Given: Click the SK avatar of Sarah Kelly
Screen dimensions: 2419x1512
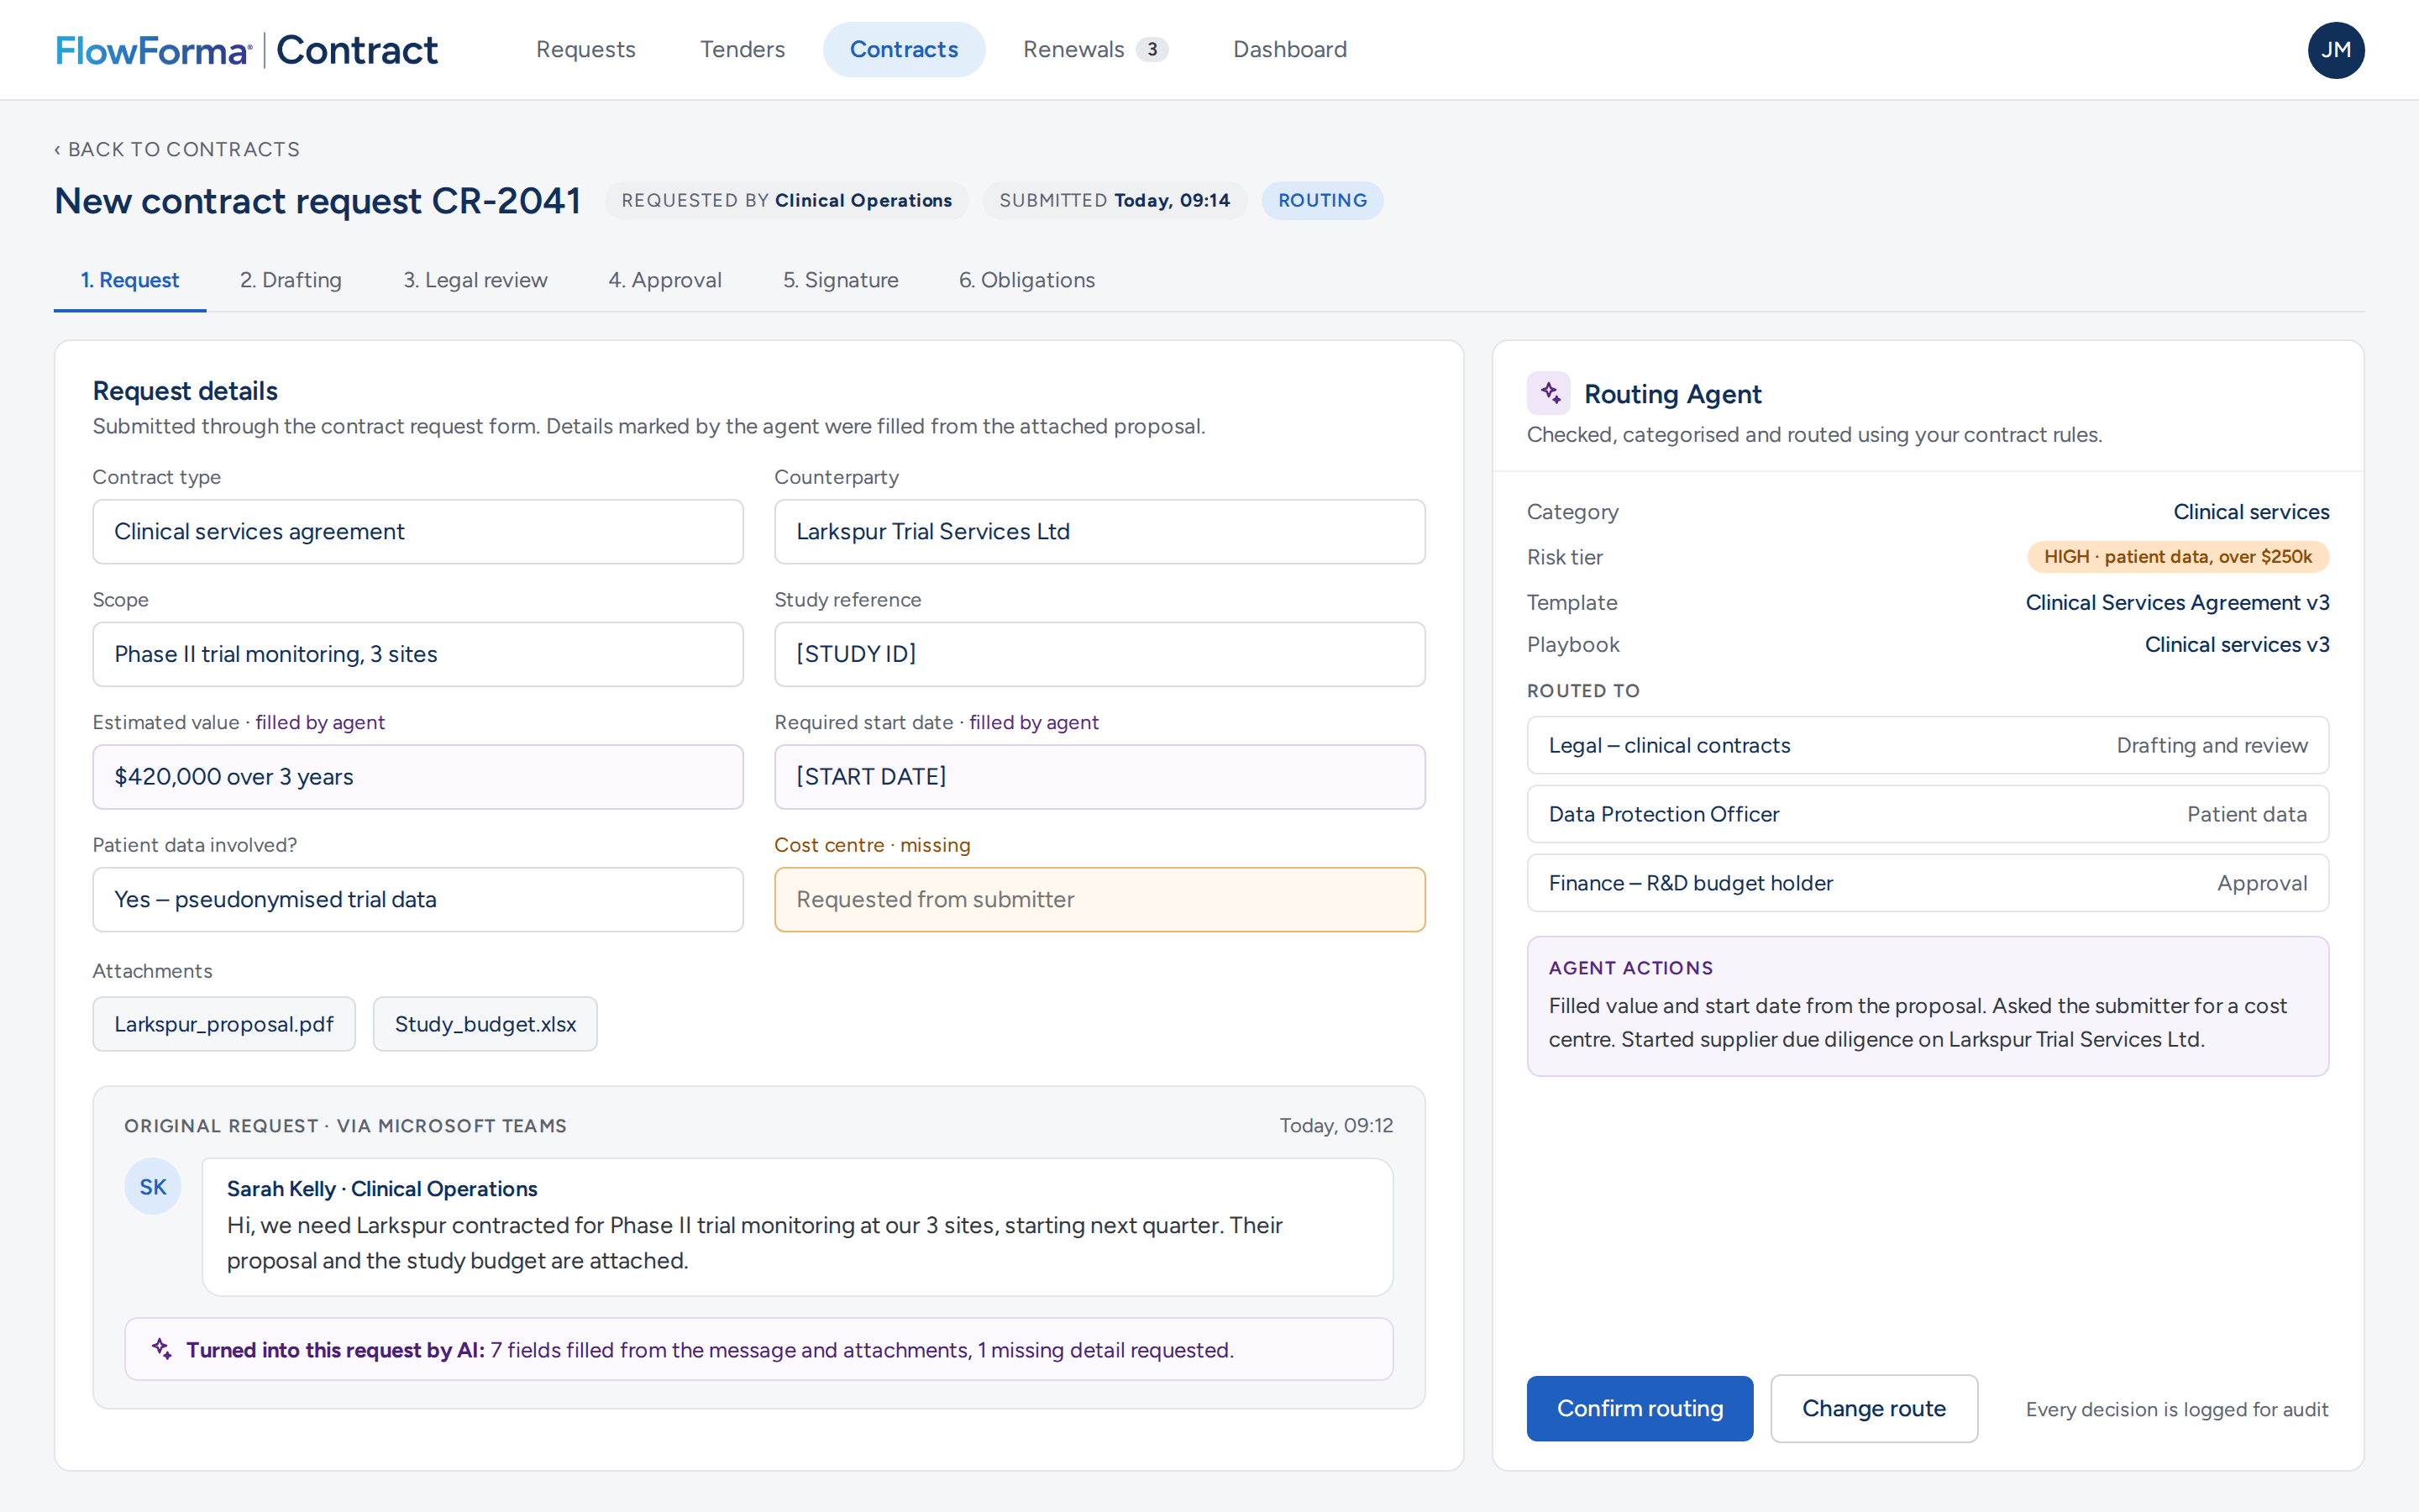Looking at the screenshot, I should pyautogui.click(x=153, y=1186).
